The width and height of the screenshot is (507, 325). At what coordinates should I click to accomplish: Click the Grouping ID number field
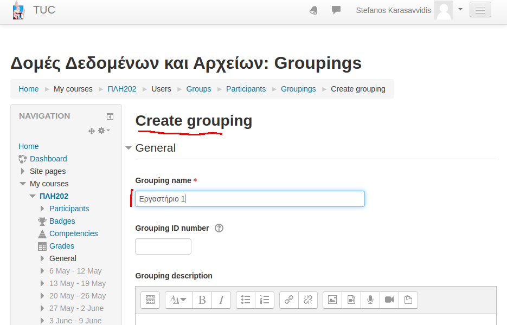(x=163, y=246)
